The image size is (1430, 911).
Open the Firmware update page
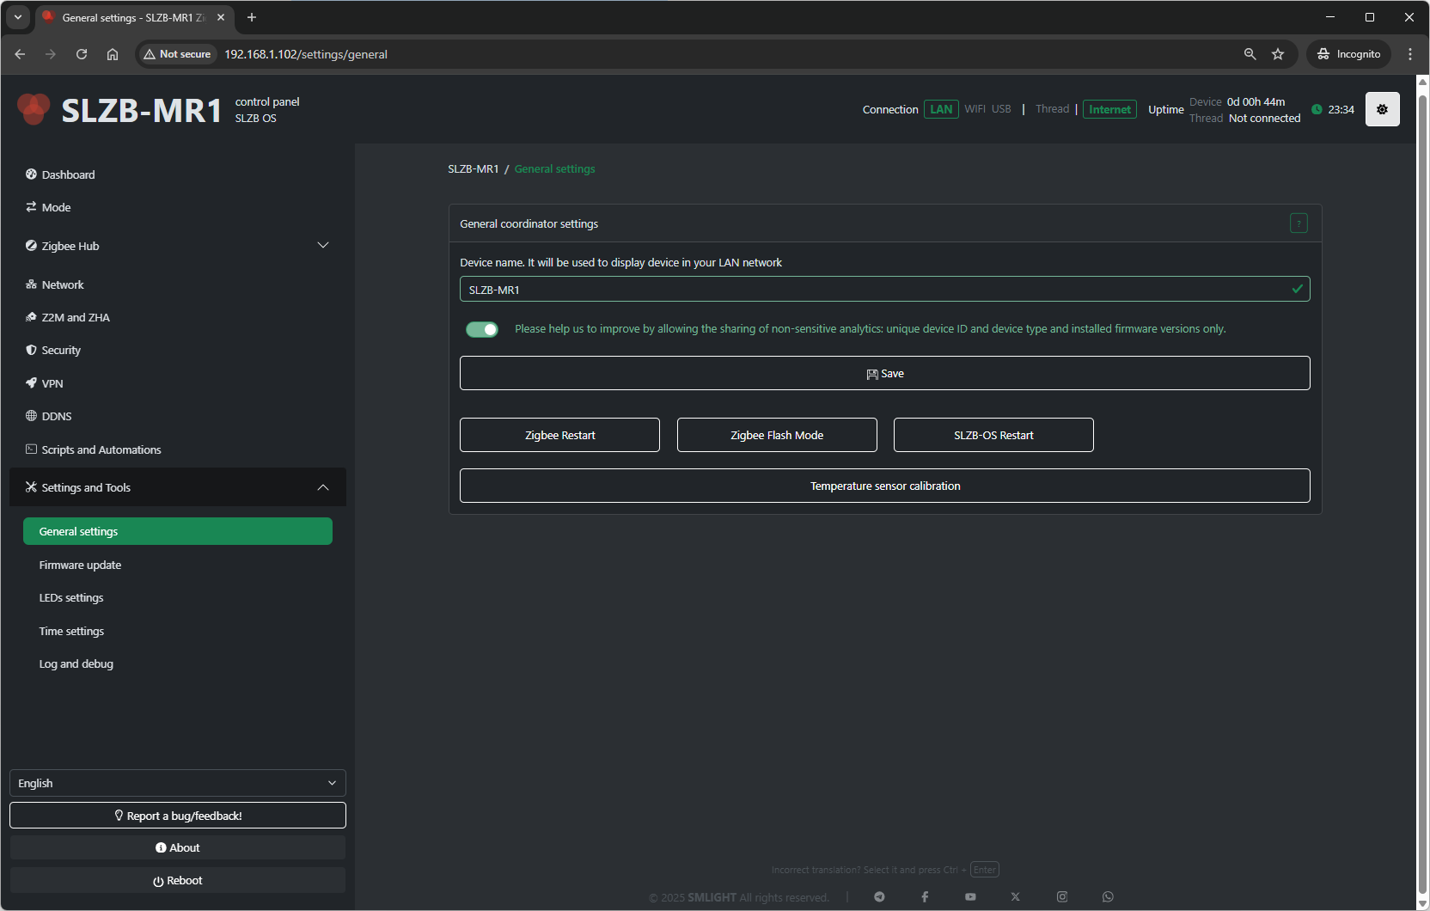[x=80, y=565]
